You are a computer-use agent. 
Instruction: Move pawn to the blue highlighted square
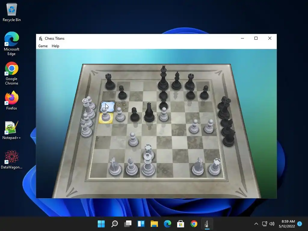(107, 106)
